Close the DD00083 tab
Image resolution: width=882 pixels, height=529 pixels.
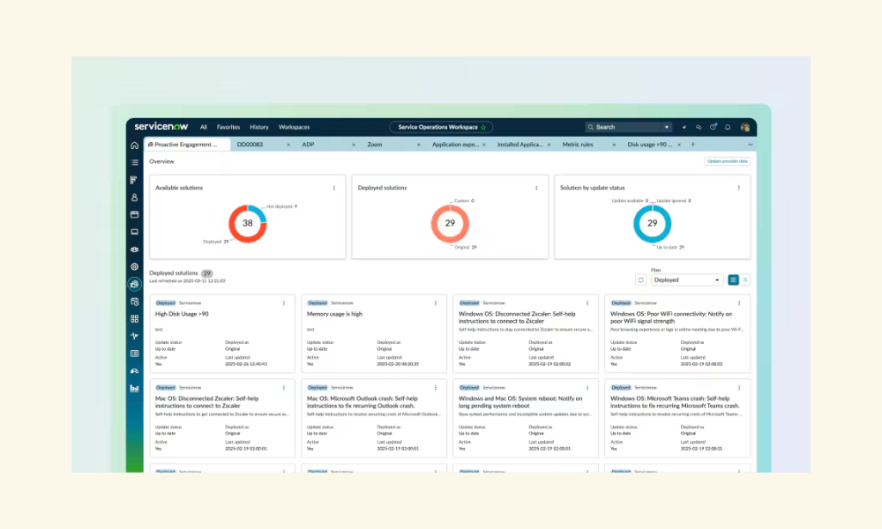point(288,145)
